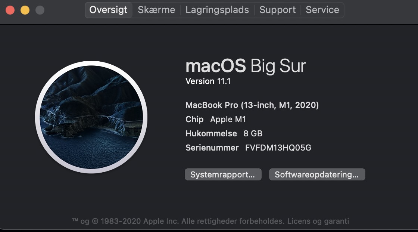
Task: Click the MacBook Pro model name text
Action: point(252,105)
